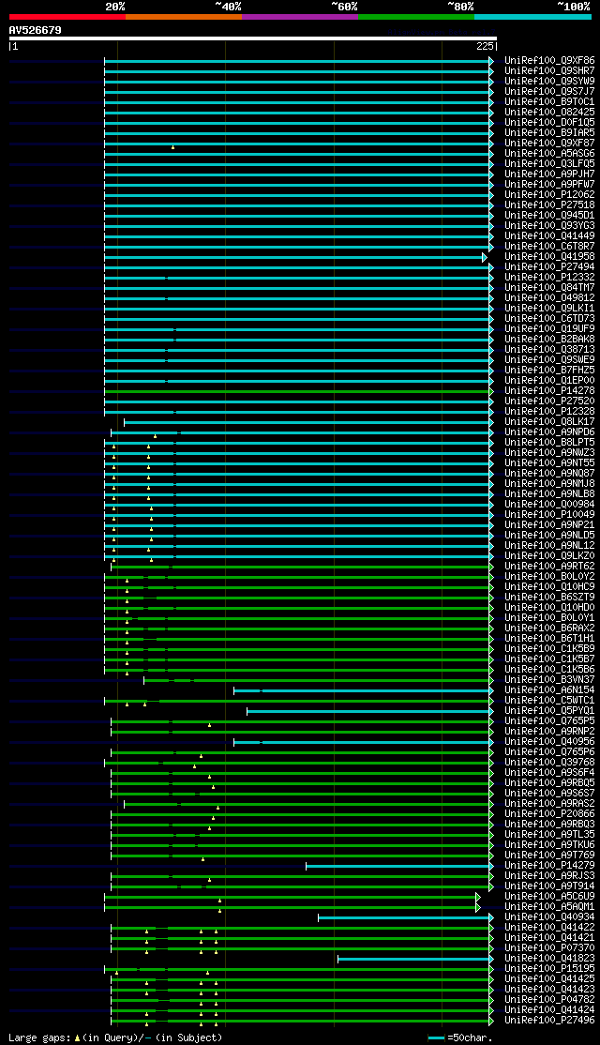Open hit UniRef100_P27496
This screenshot has height=1045, width=600.
click(x=549, y=1021)
